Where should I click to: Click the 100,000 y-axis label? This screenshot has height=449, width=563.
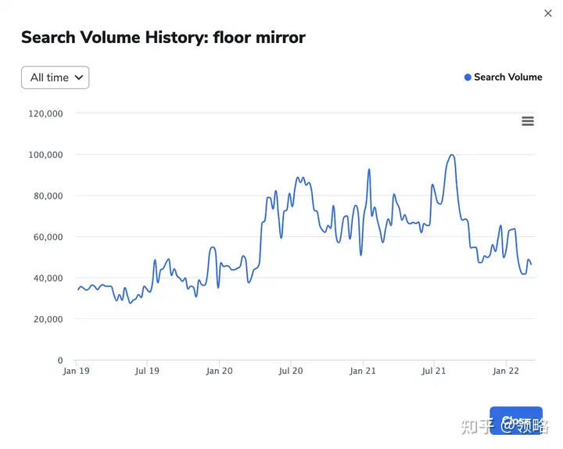[x=45, y=155]
